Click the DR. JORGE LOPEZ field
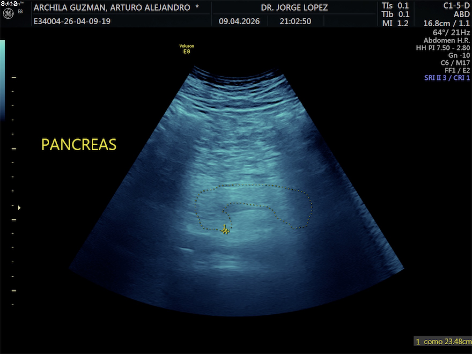 pyautogui.click(x=294, y=8)
